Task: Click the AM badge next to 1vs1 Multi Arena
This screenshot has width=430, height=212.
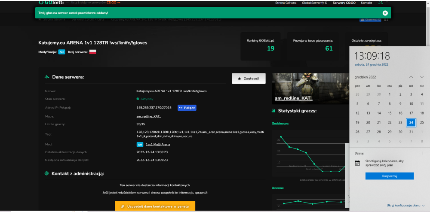Action: point(140,145)
